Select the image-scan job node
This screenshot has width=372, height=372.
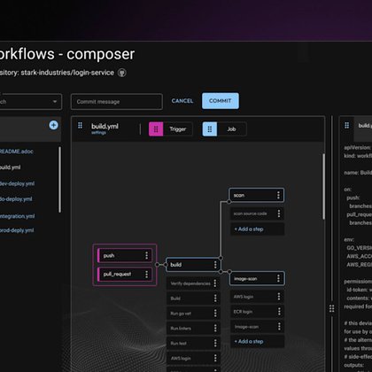click(257, 278)
